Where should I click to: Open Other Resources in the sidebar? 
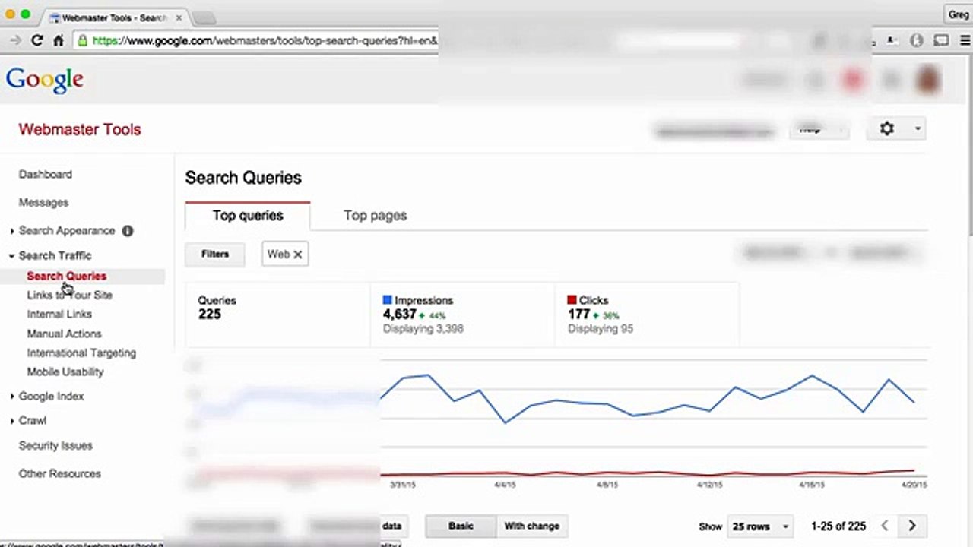coord(59,474)
